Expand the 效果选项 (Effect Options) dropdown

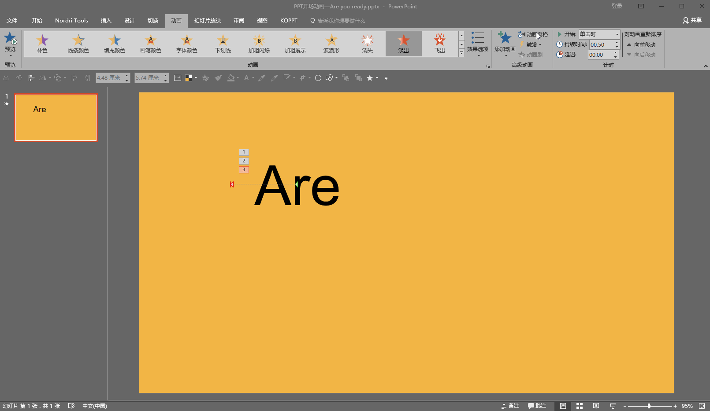point(477,44)
